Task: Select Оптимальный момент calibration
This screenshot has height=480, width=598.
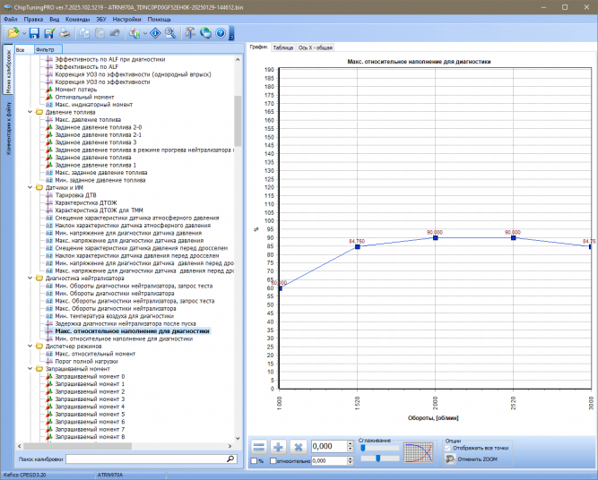Action: point(84,97)
